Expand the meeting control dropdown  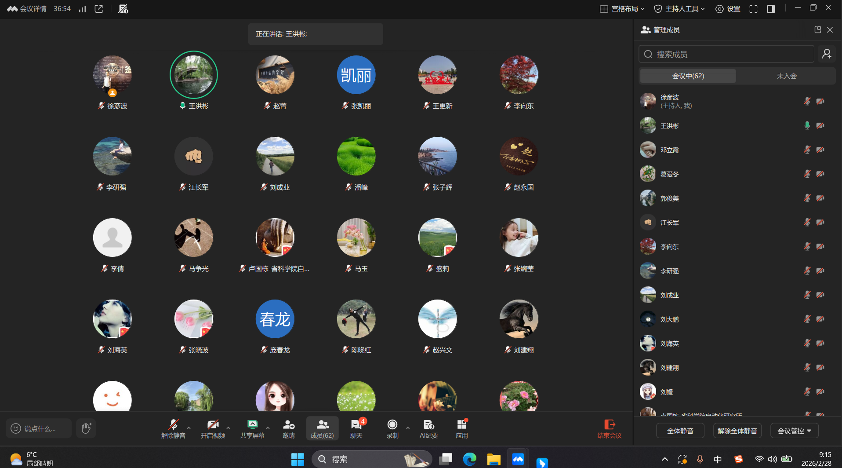click(794, 431)
